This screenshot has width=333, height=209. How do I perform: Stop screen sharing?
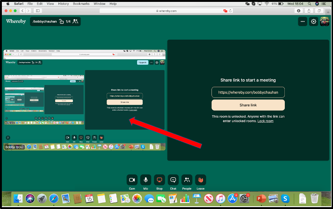[x=159, y=180]
